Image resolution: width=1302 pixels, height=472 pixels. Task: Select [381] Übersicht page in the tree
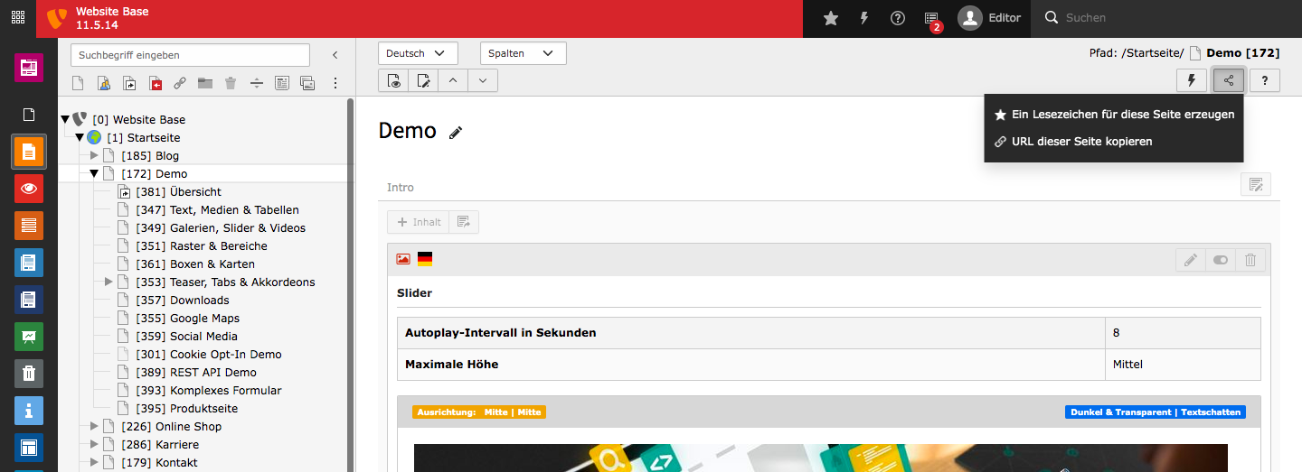coord(178,191)
